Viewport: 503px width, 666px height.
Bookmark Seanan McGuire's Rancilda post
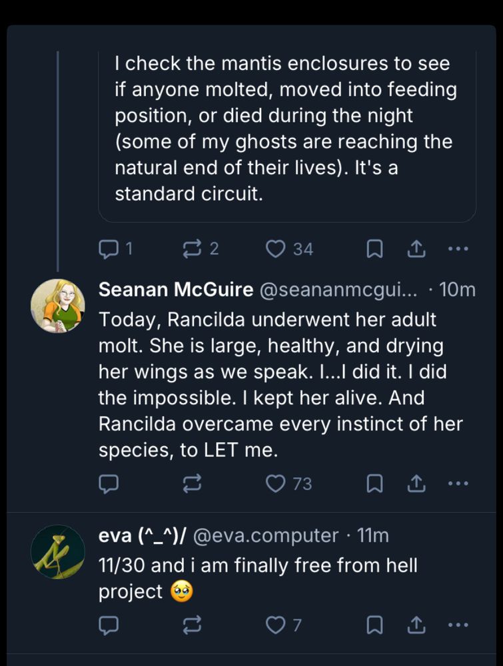click(x=375, y=484)
